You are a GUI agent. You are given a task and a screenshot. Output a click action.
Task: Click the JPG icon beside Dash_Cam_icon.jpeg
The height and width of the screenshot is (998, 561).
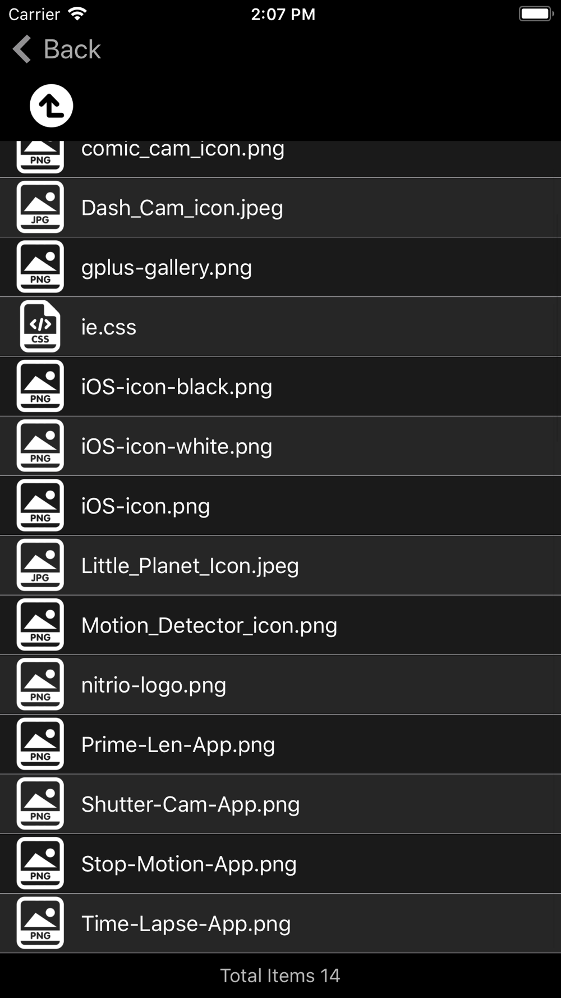point(40,207)
